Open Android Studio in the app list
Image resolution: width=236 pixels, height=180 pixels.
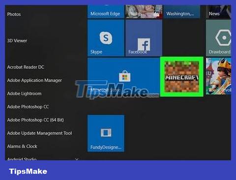pos(22,159)
